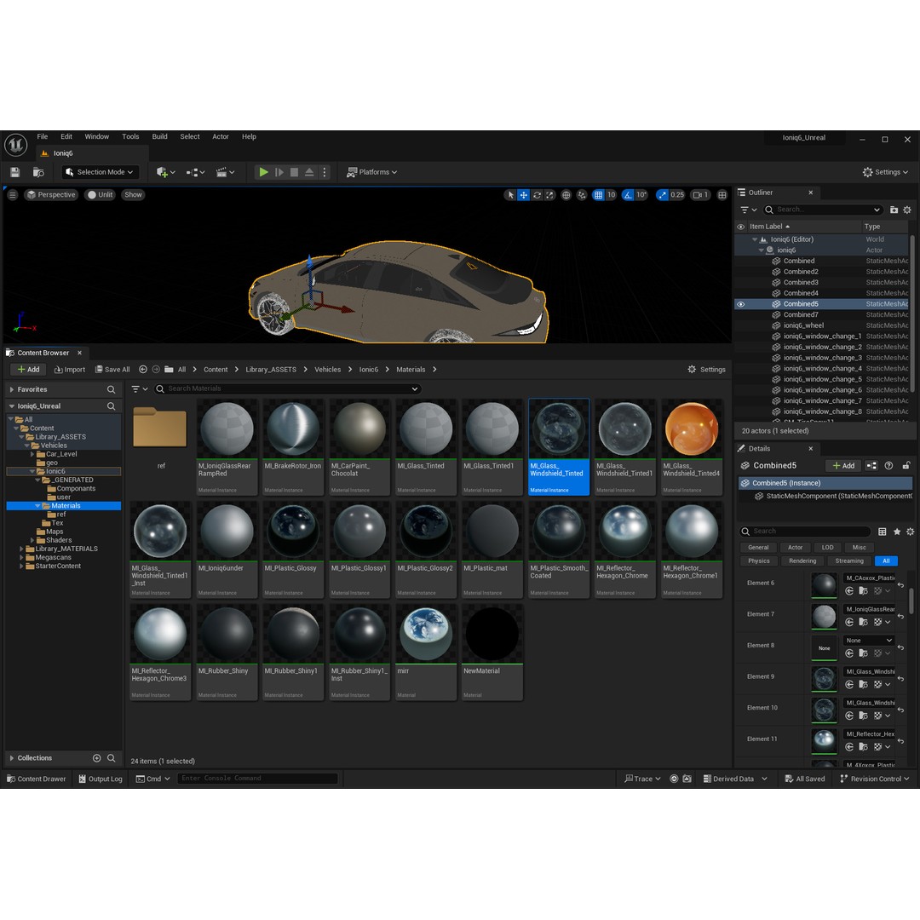Collapse the Ioniq6 (Editor) world row
The image size is (920, 920).
755,239
